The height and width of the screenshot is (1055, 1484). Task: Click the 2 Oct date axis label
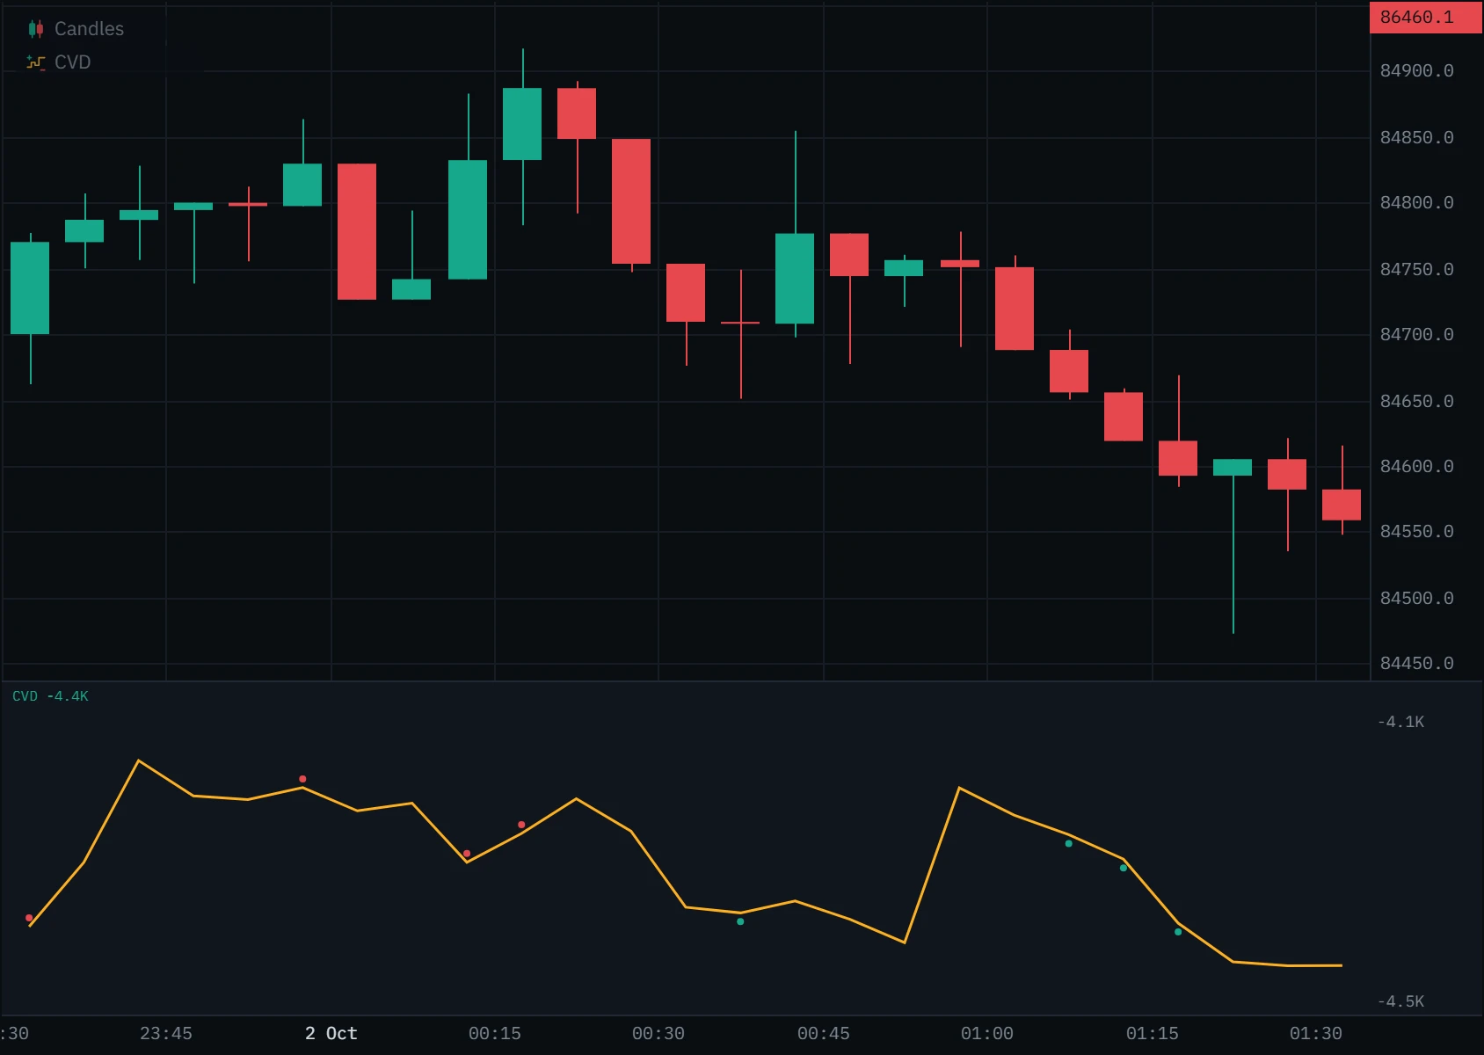[x=331, y=1033]
